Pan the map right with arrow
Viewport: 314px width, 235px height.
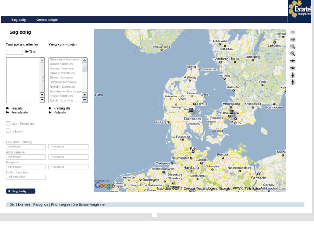[x=293, y=68]
